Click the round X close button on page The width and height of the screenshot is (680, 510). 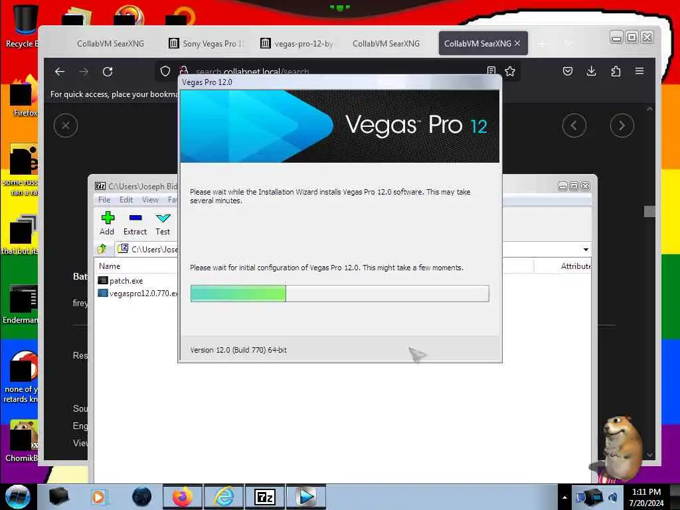[x=66, y=126]
